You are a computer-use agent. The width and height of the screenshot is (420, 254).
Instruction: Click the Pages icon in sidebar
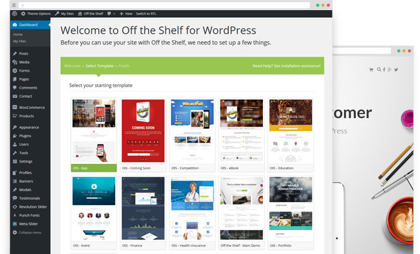pyautogui.click(x=15, y=79)
